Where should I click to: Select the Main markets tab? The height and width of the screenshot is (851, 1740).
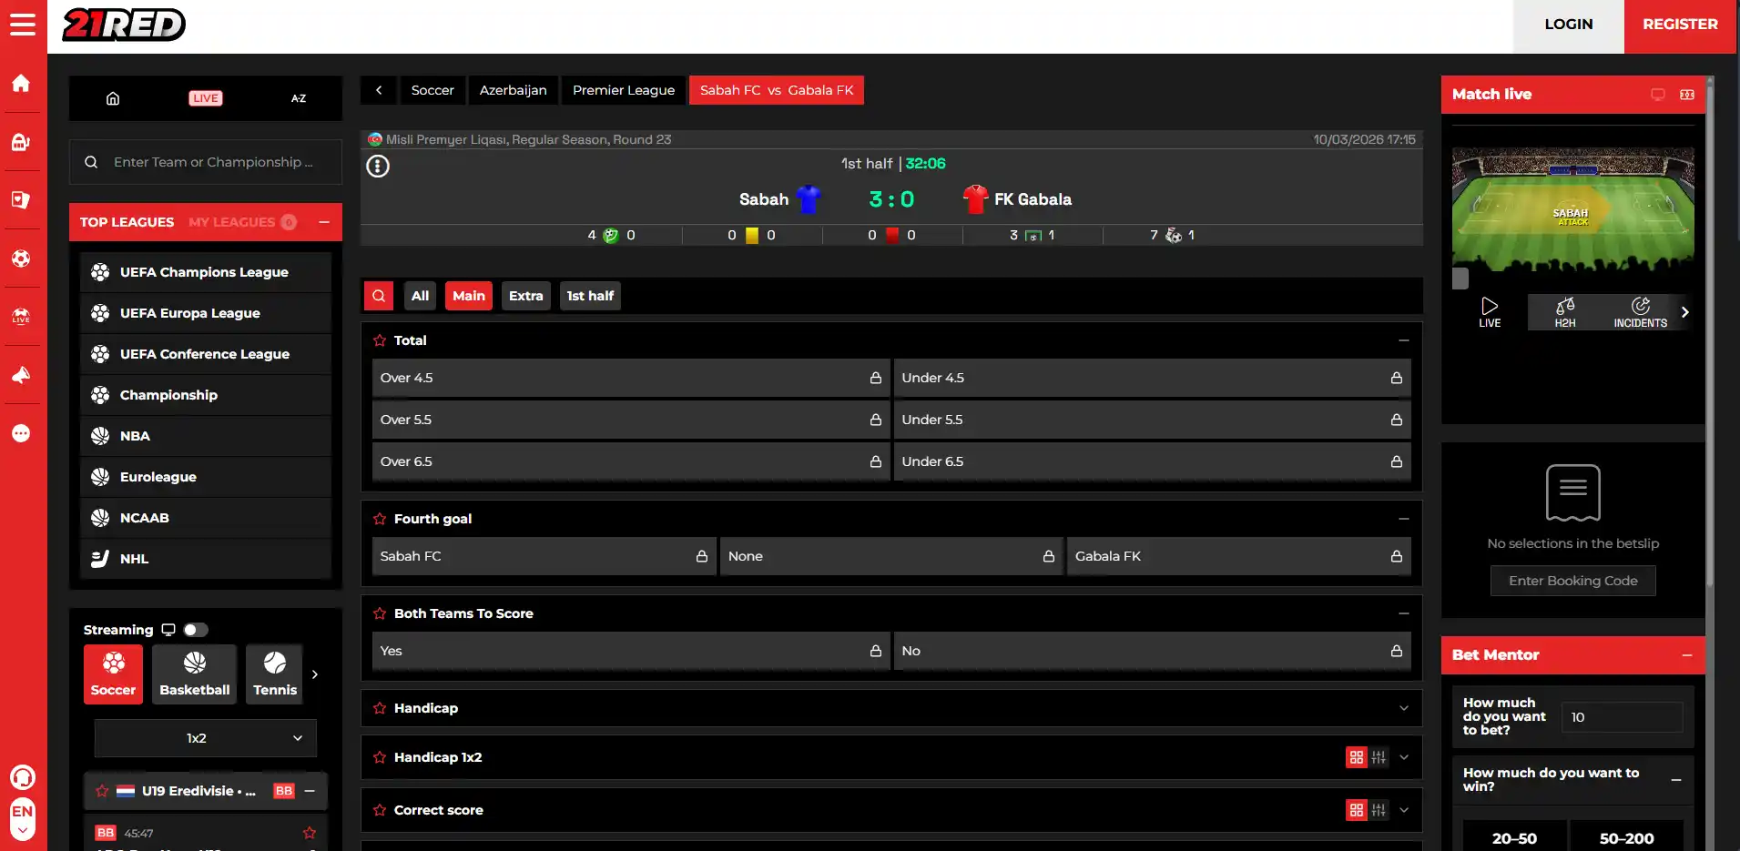[x=469, y=296]
